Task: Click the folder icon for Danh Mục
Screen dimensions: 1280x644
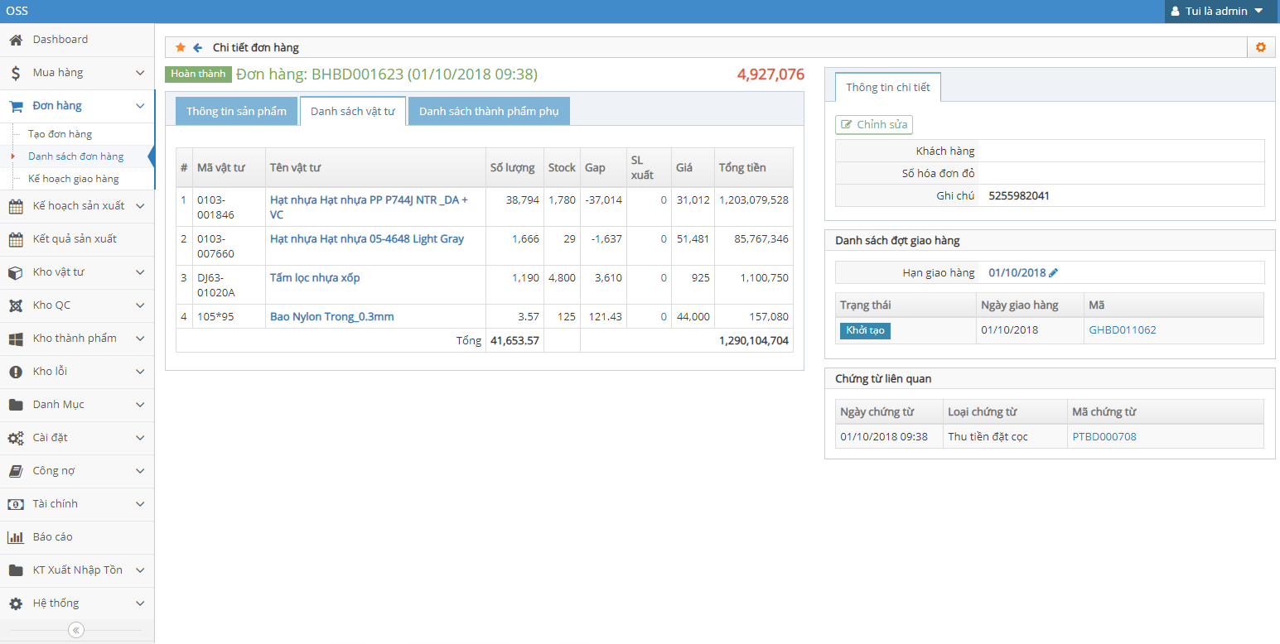Action: click(x=16, y=405)
